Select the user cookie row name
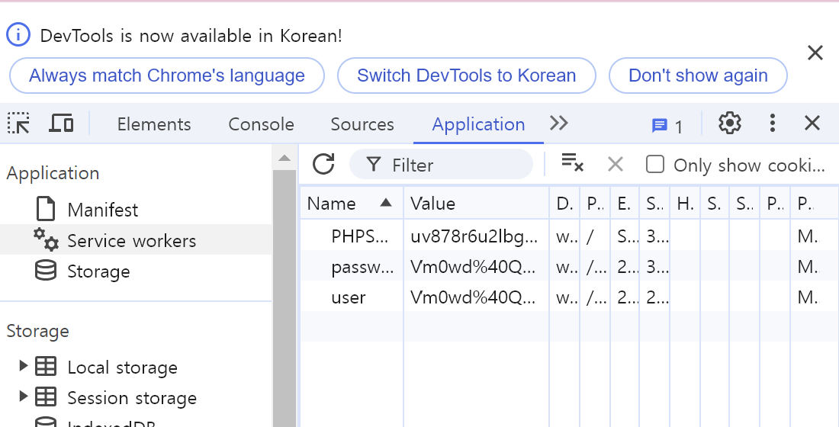The width and height of the screenshot is (839, 427). click(x=349, y=297)
